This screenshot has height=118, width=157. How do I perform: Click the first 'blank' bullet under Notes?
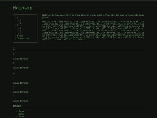[x=21, y=111]
